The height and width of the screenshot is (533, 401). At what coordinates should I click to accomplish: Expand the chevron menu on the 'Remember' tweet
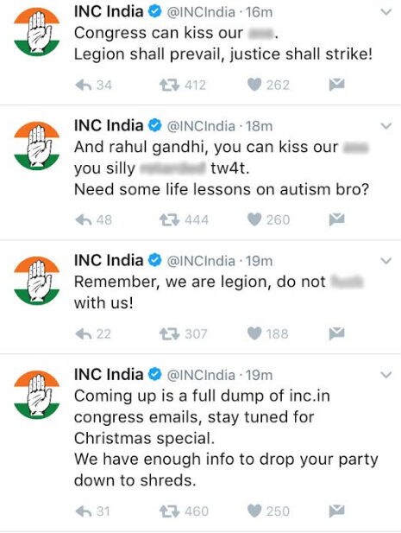coord(386,261)
